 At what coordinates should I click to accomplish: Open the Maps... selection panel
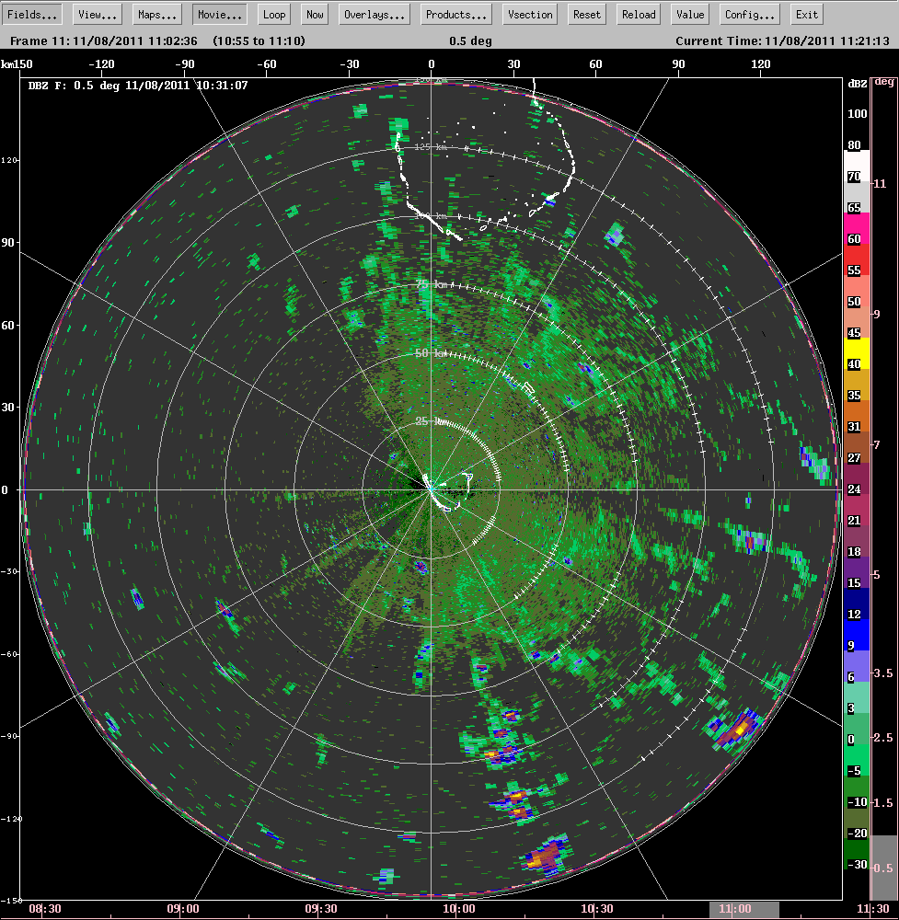pos(157,15)
